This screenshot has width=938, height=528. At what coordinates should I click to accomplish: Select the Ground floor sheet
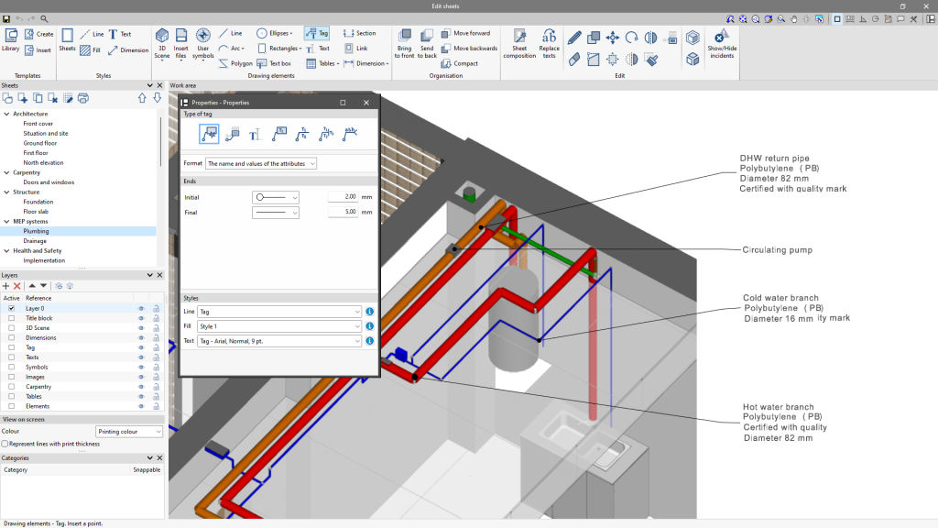(40, 143)
